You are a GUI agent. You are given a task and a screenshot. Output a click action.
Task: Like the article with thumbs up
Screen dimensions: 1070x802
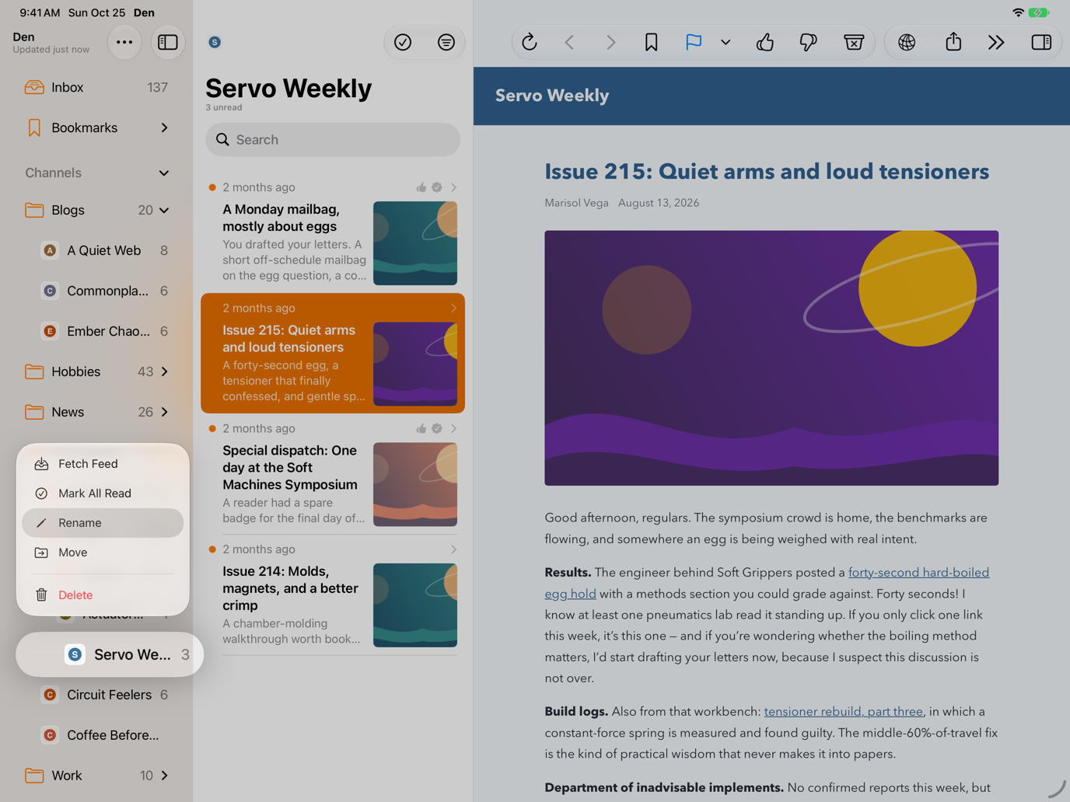[x=765, y=42]
